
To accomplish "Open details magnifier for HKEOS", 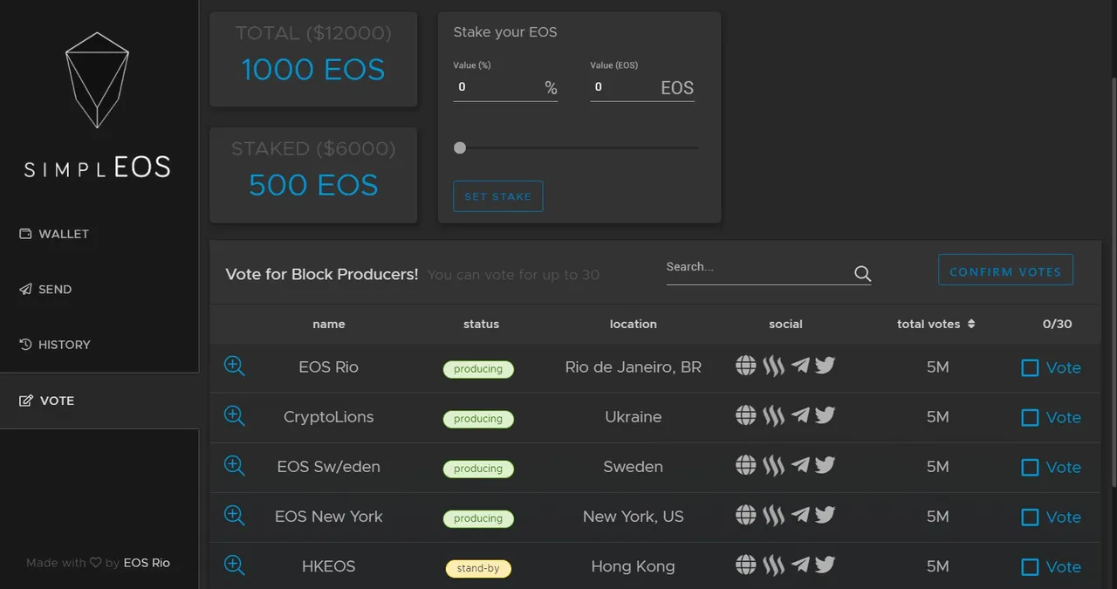I will 234,565.
